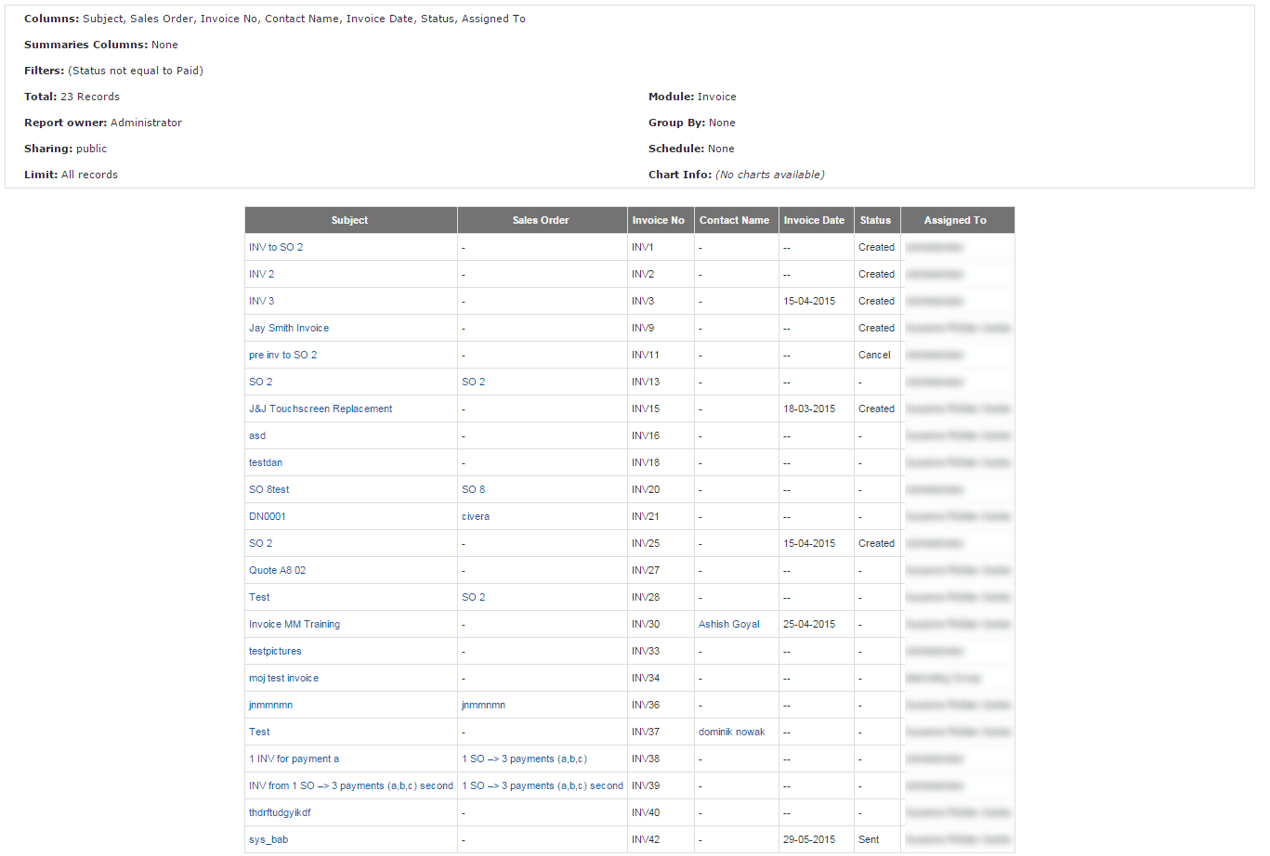This screenshot has height=856, width=1270.
Task: Click the 'Invoice Date' column header
Action: pyautogui.click(x=814, y=220)
